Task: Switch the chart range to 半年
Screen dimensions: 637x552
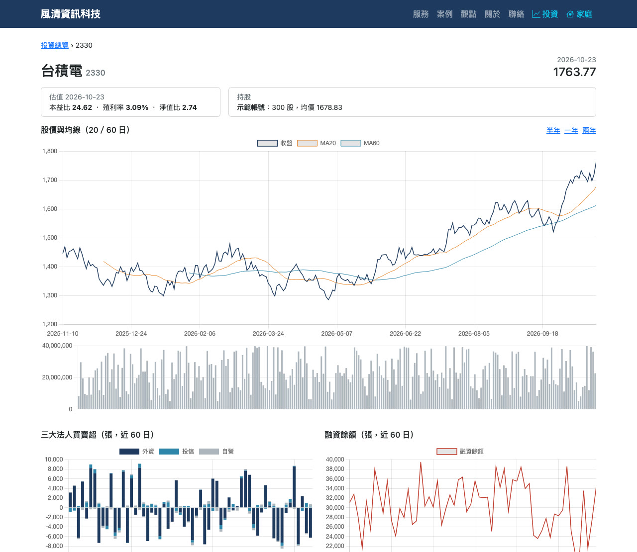Action: tap(553, 130)
